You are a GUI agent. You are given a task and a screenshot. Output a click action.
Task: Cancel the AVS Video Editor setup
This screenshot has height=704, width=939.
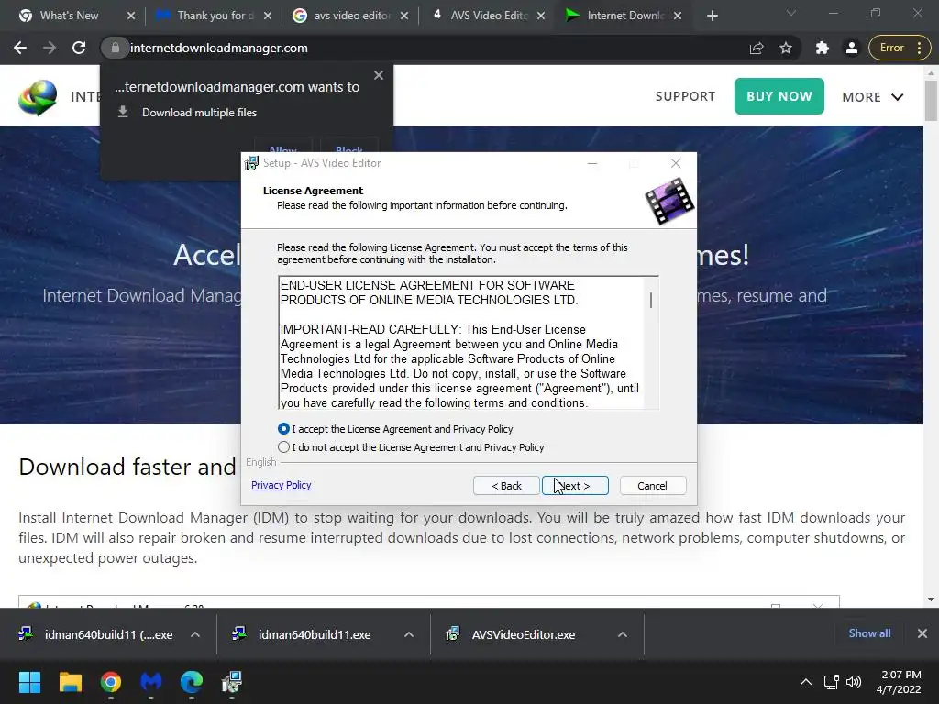(x=653, y=486)
